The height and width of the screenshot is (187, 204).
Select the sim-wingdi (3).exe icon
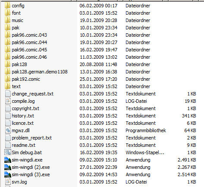pos(8,174)
